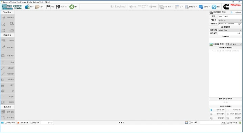Click the help icon with question mark
The height and width of the screenshot is (133, 243).
[x=201, y=7]
